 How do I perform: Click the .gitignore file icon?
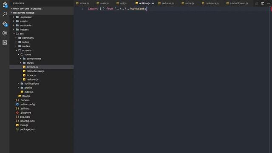(x=17, y=113)
